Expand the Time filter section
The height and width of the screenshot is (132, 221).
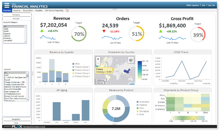[16, 123]
